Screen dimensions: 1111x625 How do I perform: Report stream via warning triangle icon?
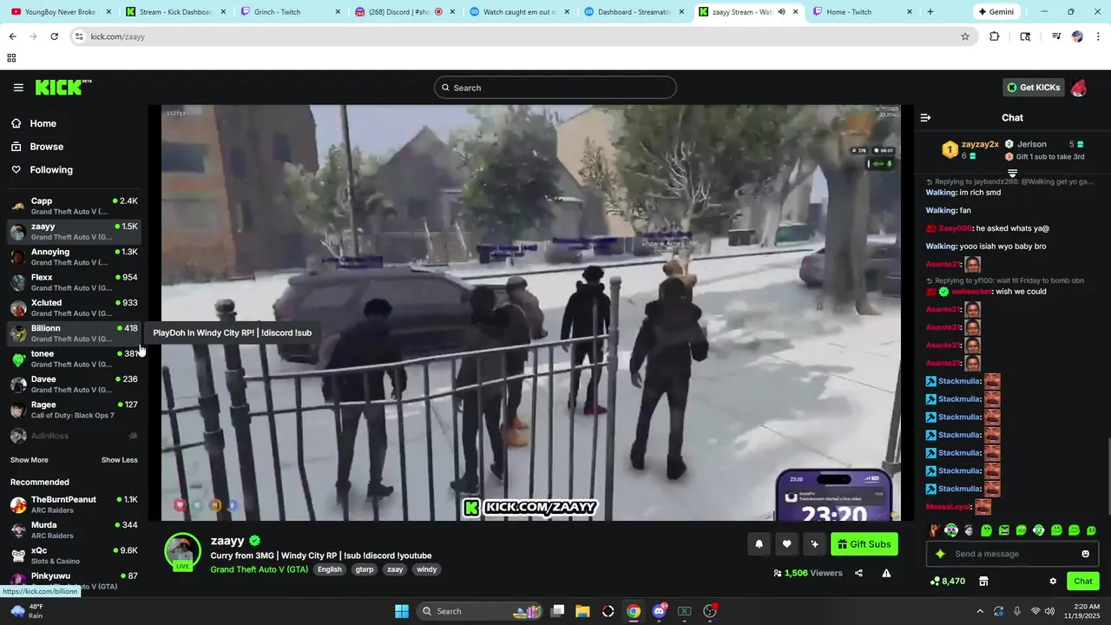point(886,573)
